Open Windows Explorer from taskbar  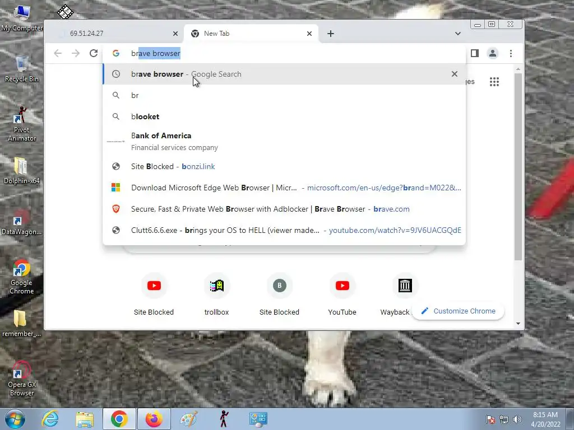pyautogui.click(x=85, y=419)
